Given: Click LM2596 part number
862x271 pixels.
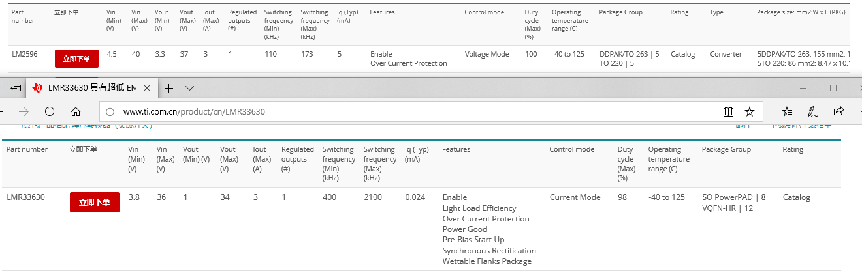Looking at the screenshot, I should coord(24,54).
